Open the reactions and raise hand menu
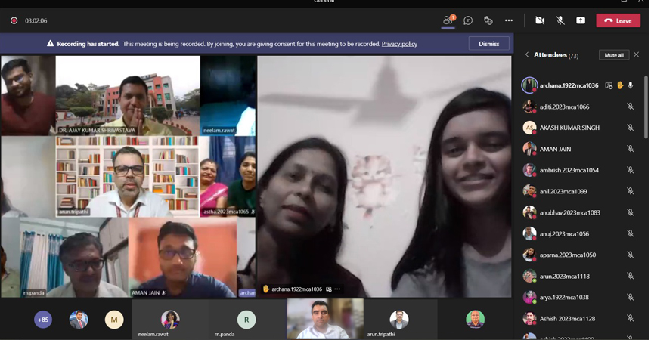Viewport: 651px width, 340px height. (488, 20)
